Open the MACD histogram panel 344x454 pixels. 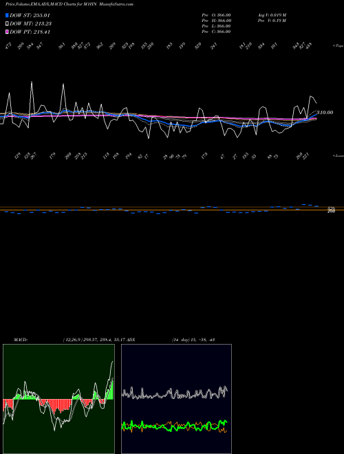click(58, 399)
